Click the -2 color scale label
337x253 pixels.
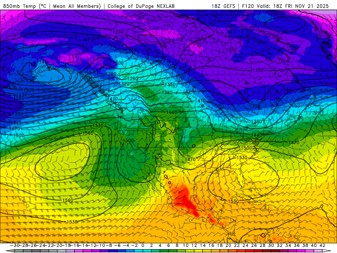point(135,245)
